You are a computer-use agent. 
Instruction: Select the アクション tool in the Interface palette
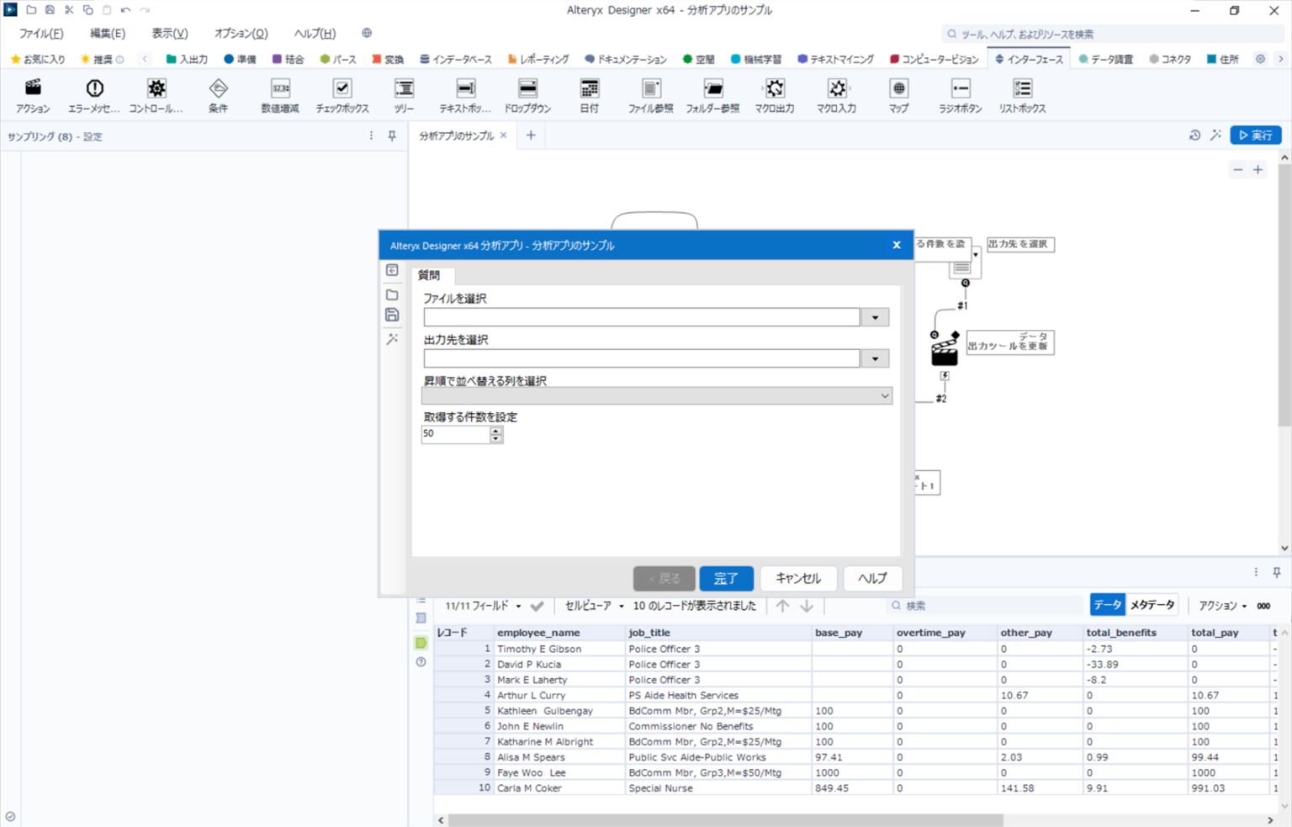32,94
